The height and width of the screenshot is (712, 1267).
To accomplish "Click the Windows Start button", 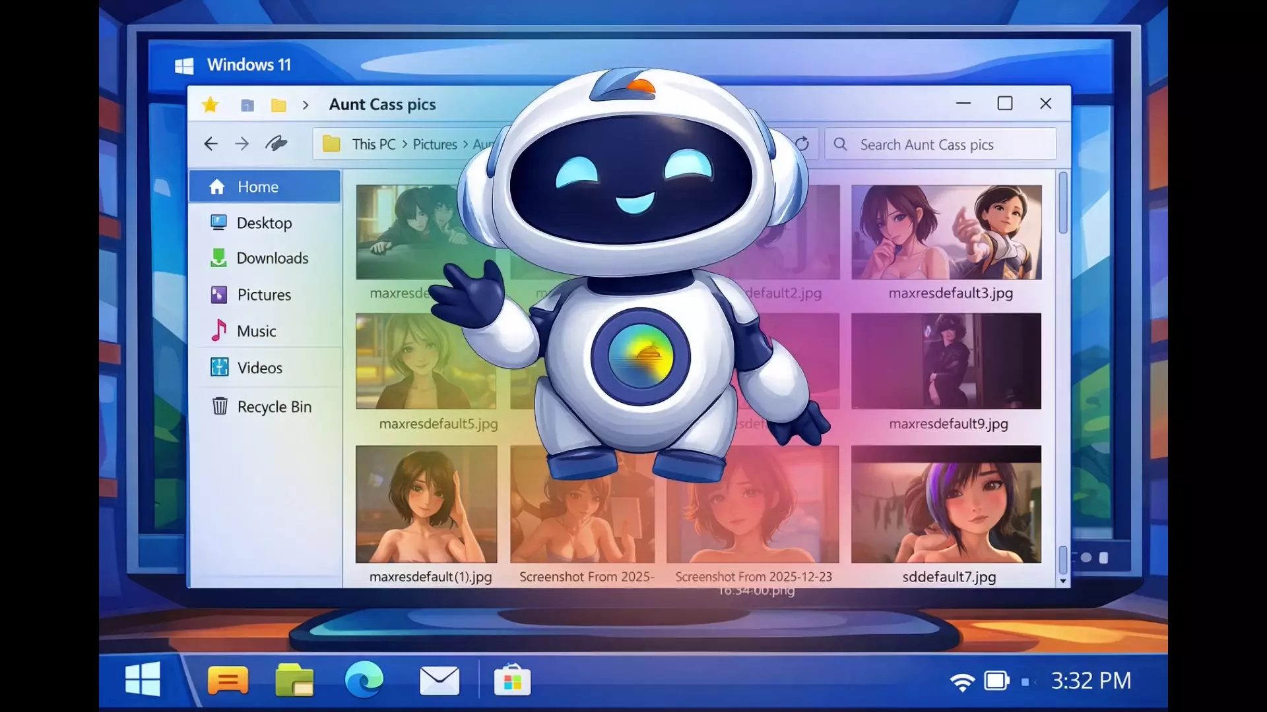I will click(143, 679).
